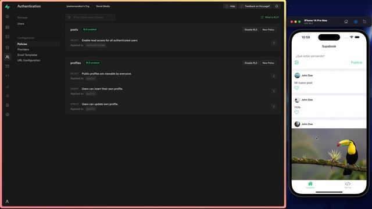Like the 'Mi nuevo post' heart icon
The image size is (372, 209).
point(296,88)
